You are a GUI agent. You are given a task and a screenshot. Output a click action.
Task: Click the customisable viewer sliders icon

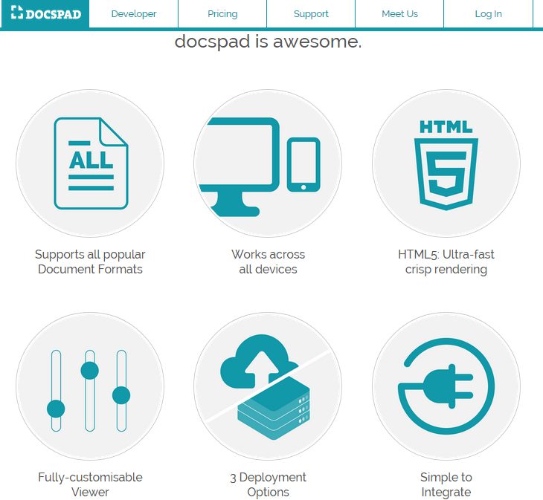tap(90, 386)
